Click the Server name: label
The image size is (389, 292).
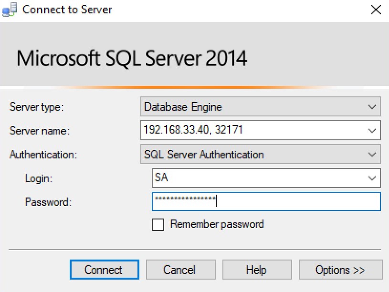point(40,131)
